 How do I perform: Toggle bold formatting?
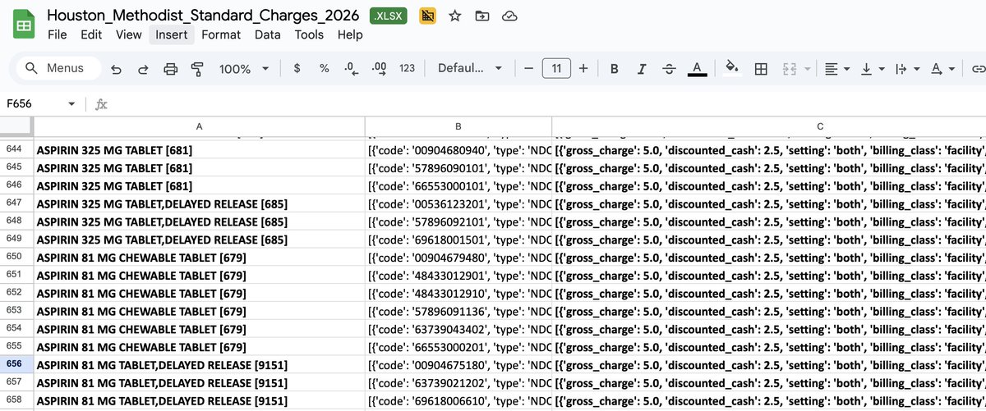tap(614, 69)
